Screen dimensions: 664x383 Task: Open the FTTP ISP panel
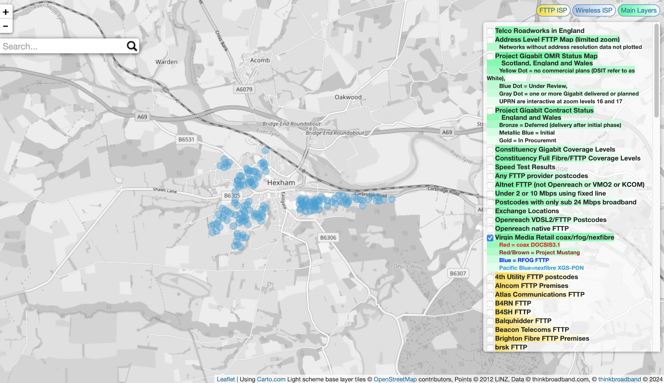click(553, 10)
